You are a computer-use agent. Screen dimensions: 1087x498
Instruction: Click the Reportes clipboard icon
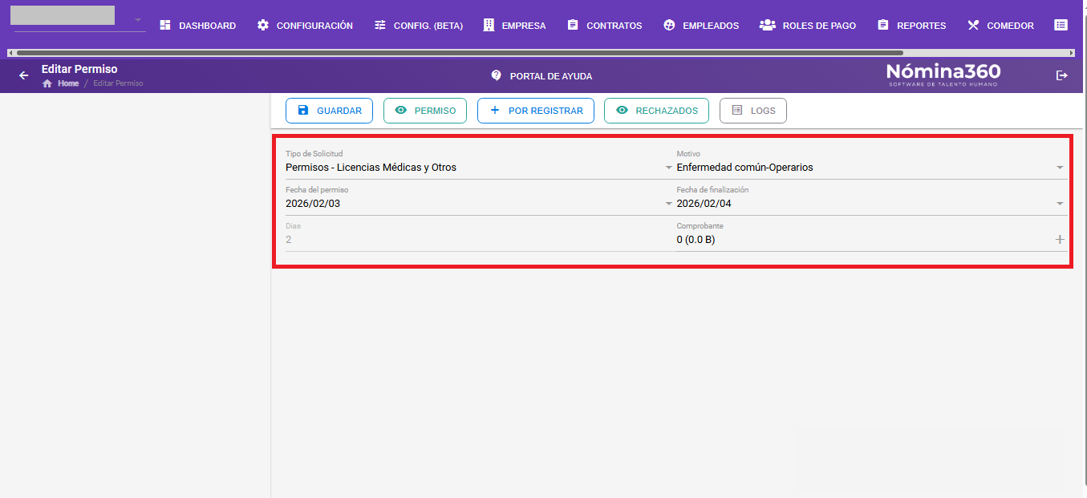click(x=883, y=25)
